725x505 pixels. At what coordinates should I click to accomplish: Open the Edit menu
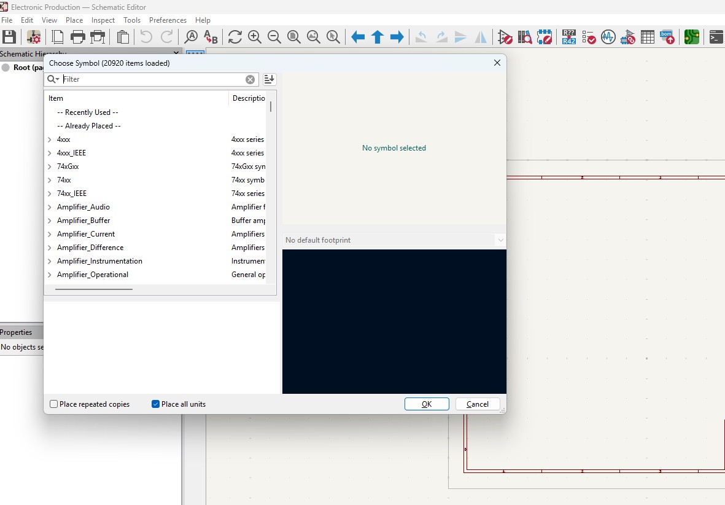pyautogui.click(x=27, y=20)
